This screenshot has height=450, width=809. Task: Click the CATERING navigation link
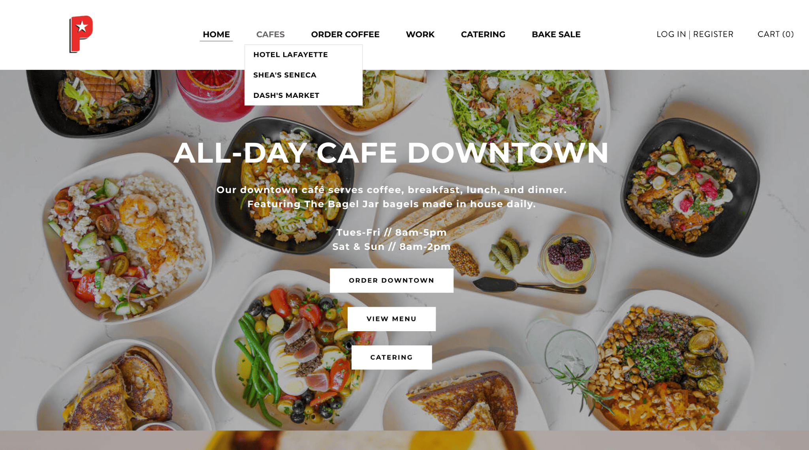tap(482, 34)
